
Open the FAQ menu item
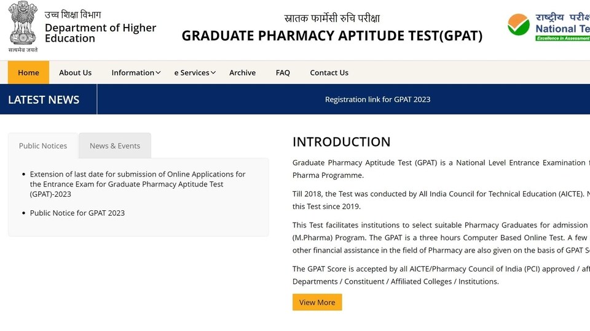[283, 72]
